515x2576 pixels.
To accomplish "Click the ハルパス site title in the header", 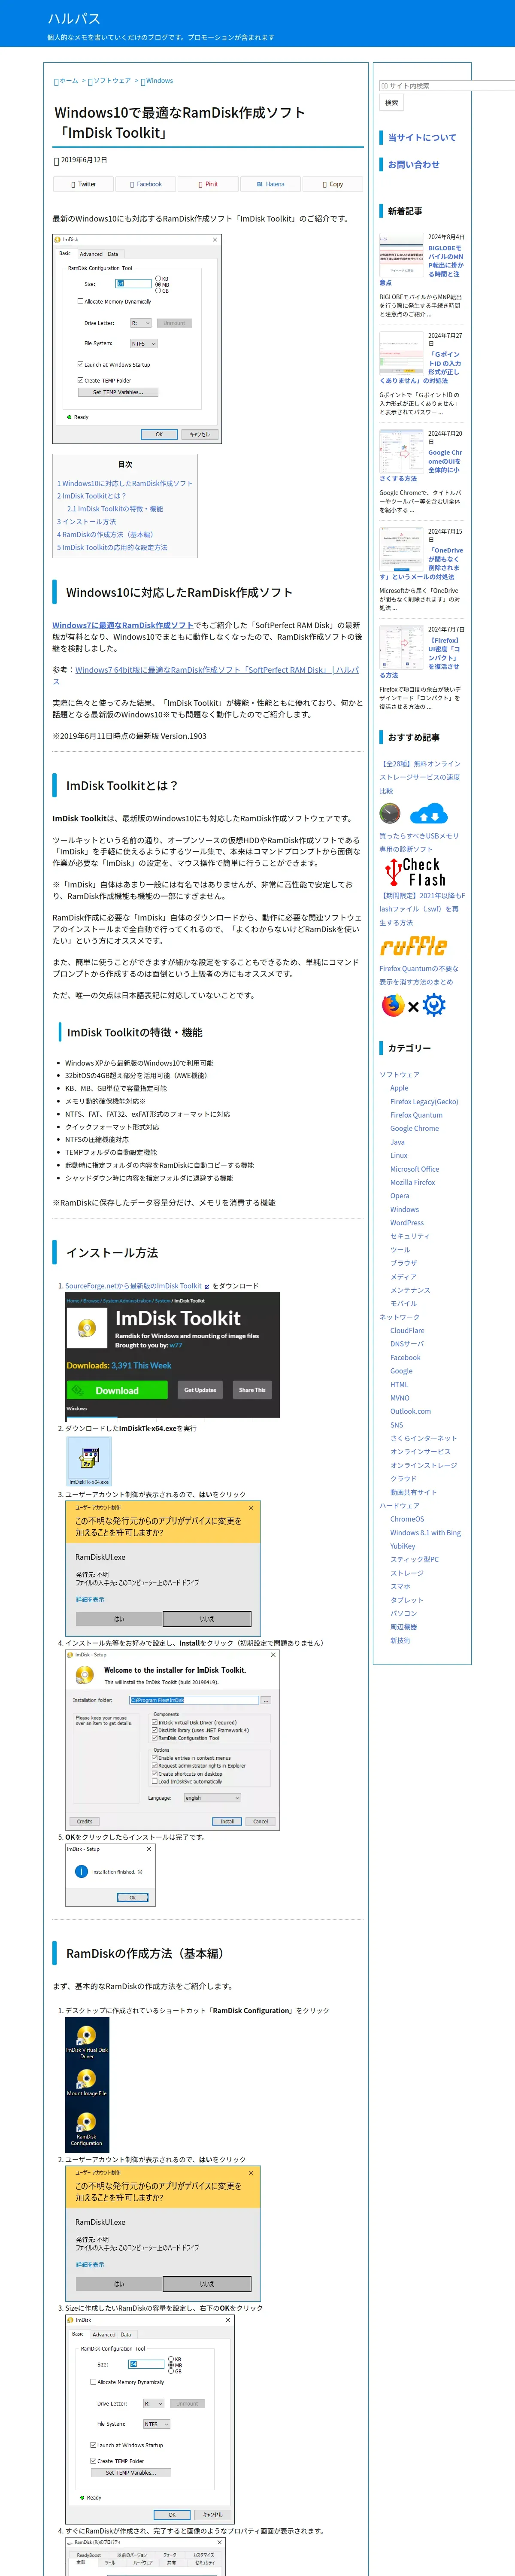I will (73, 19).
